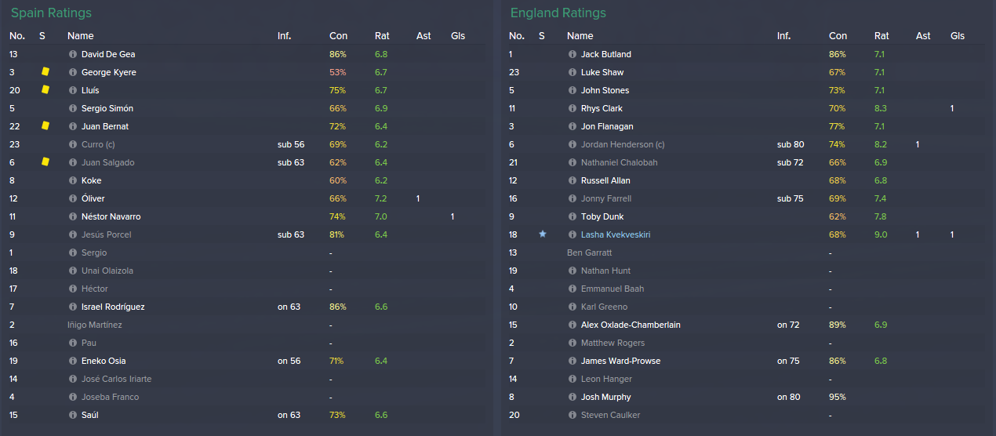Click the info icon beside David De Gea
Screen dimensions: 996x436
(x=73, y=55)
